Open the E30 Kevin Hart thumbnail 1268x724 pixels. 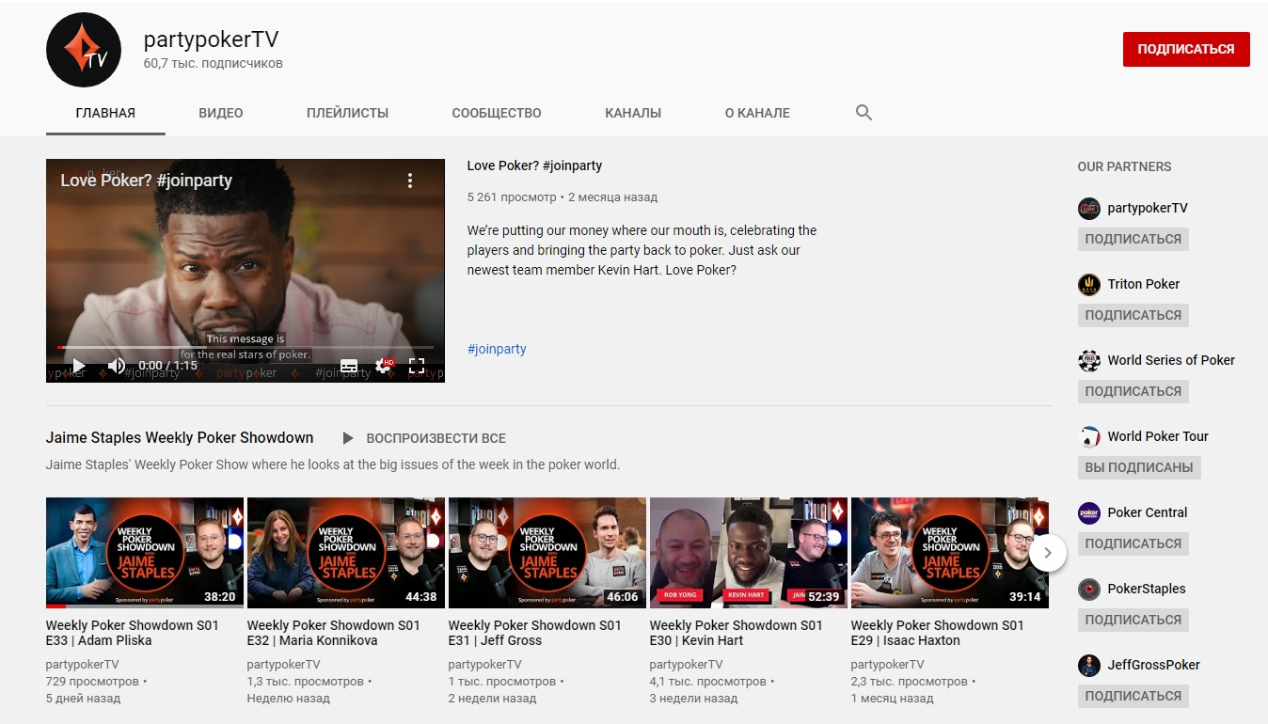point(749,553)
